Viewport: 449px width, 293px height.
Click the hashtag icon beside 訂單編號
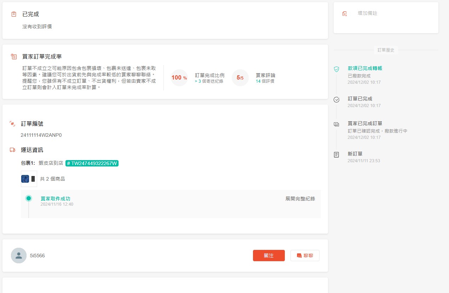pos(12,124)
